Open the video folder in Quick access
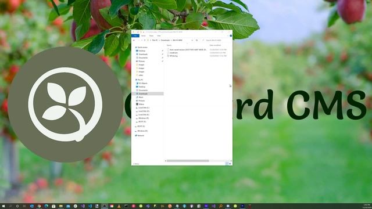 141,75
